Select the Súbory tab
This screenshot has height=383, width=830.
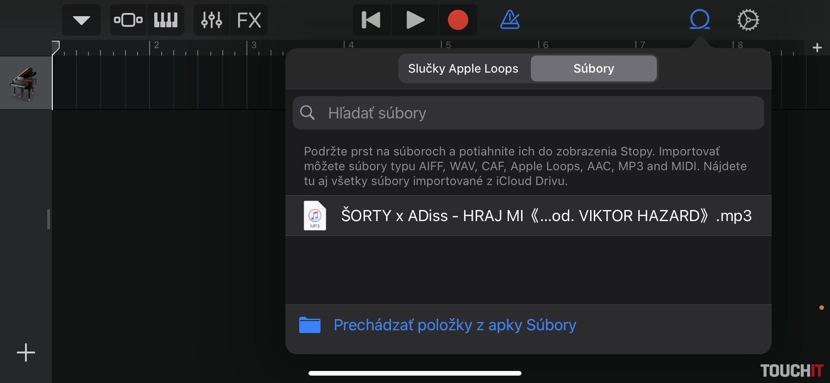click(x=593, y=68)
